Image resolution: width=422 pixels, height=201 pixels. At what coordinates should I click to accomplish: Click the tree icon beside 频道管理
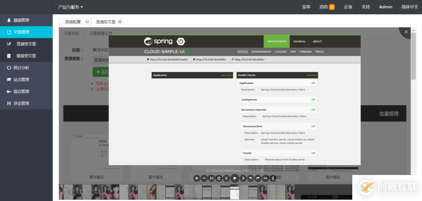coord(9,20)
